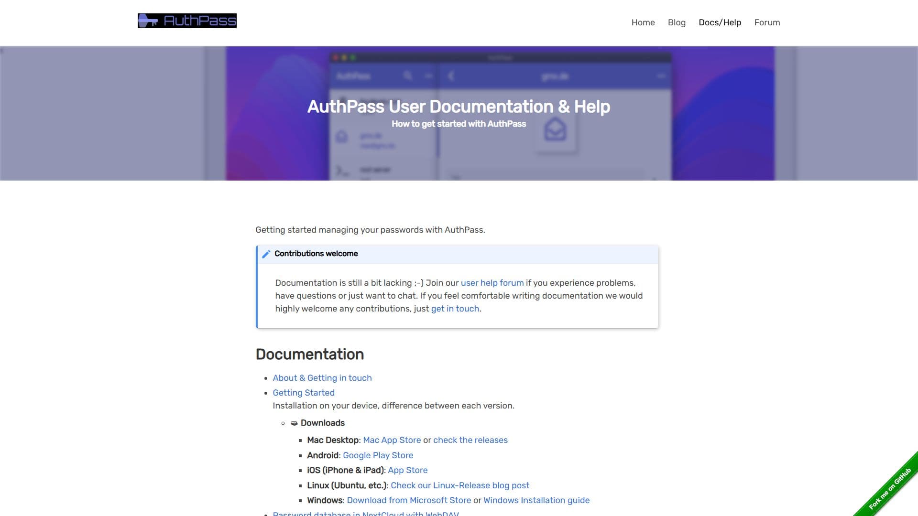Image resolution: width=918 pixels, height=516 pixels.
Task: Open the Windows Installation guide link
Action: pos(536,500)
